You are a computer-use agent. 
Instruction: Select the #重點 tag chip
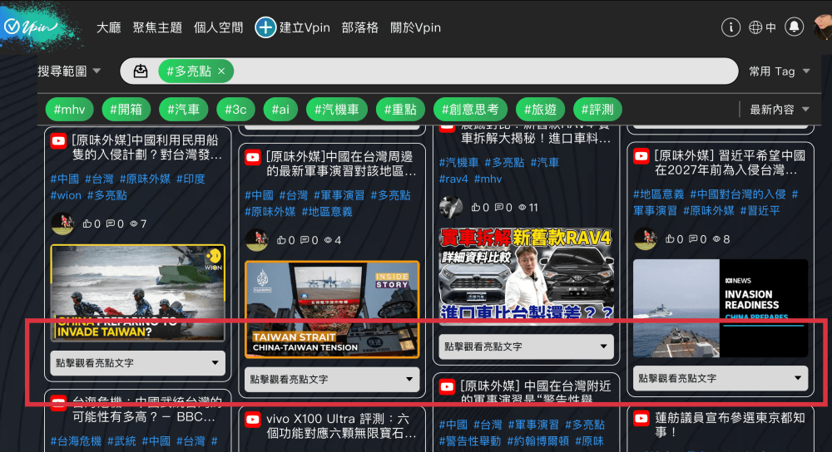click(x=401, y=110)
